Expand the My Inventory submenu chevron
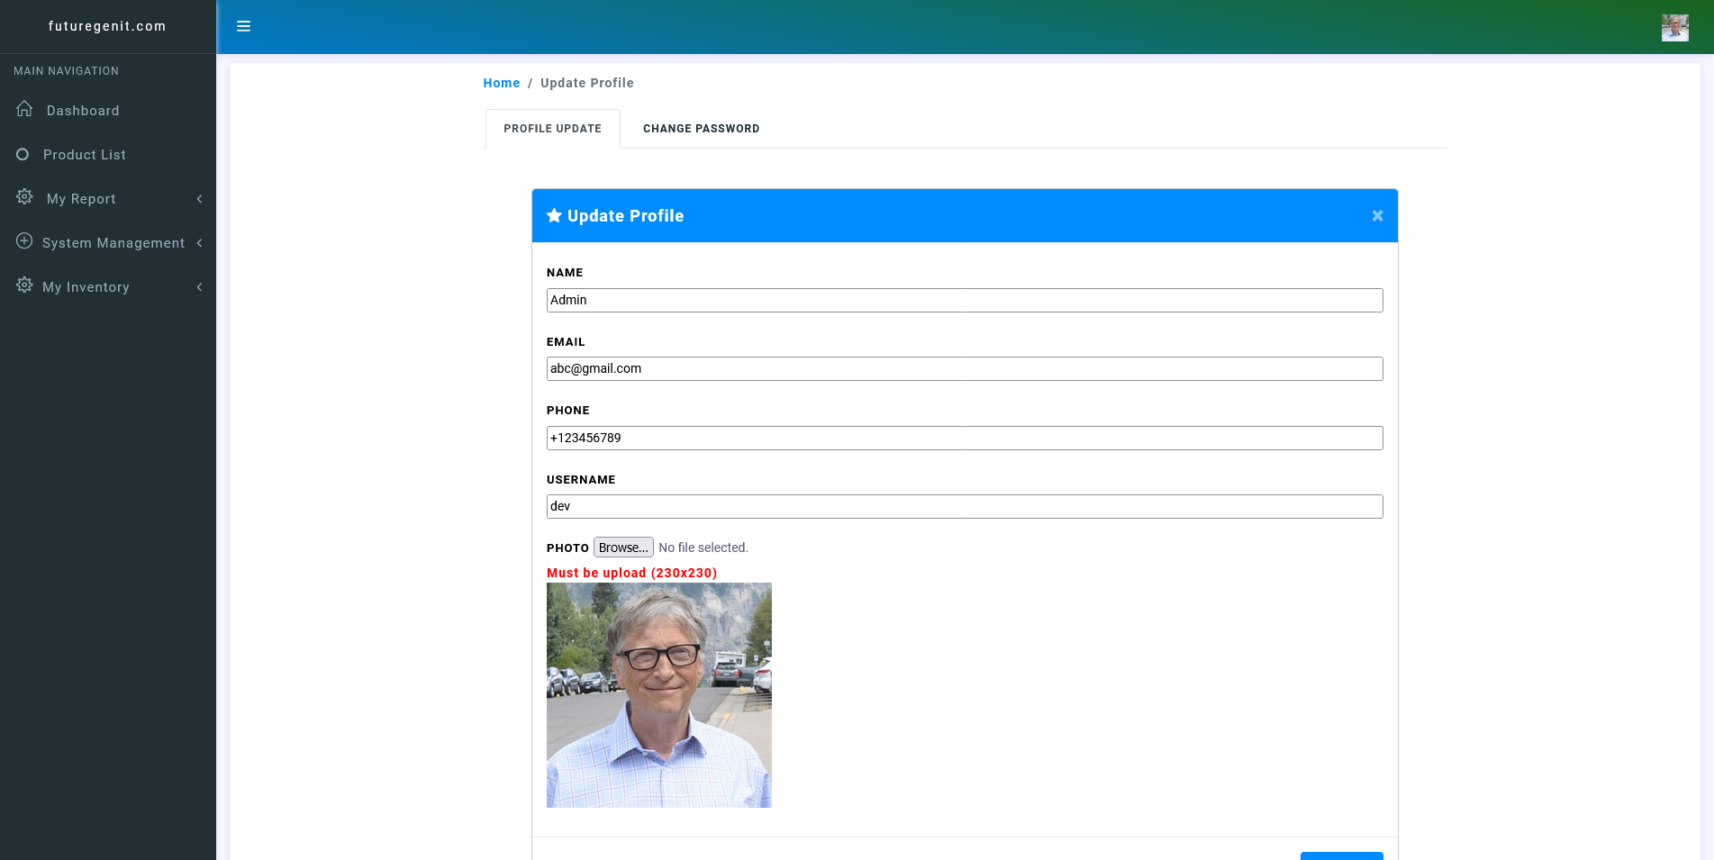Screen dimensions: 1714x860 coord(199,287)
